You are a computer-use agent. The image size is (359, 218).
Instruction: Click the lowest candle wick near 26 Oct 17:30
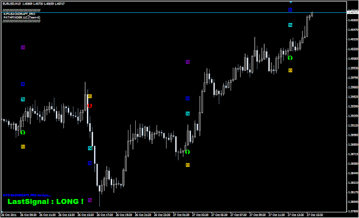pos(100,196)
